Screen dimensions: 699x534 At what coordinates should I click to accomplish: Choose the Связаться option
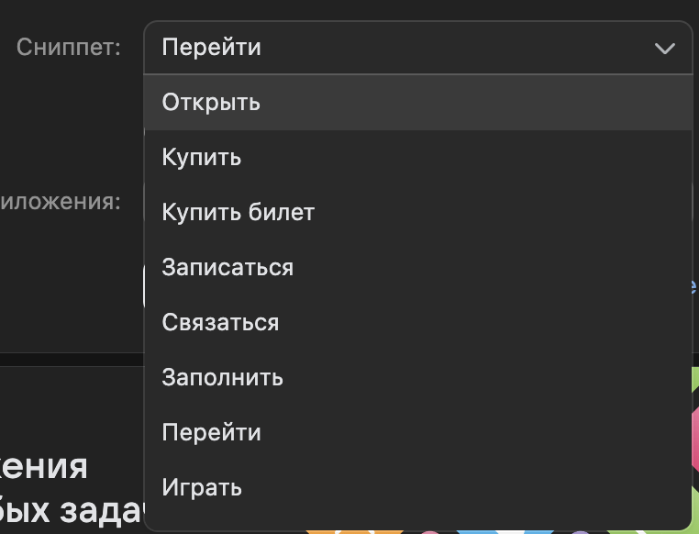[220, 322]
